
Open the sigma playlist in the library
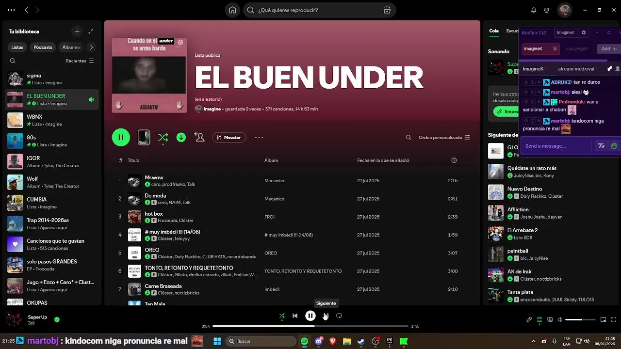pyautogui.click(x=52, y=79)
